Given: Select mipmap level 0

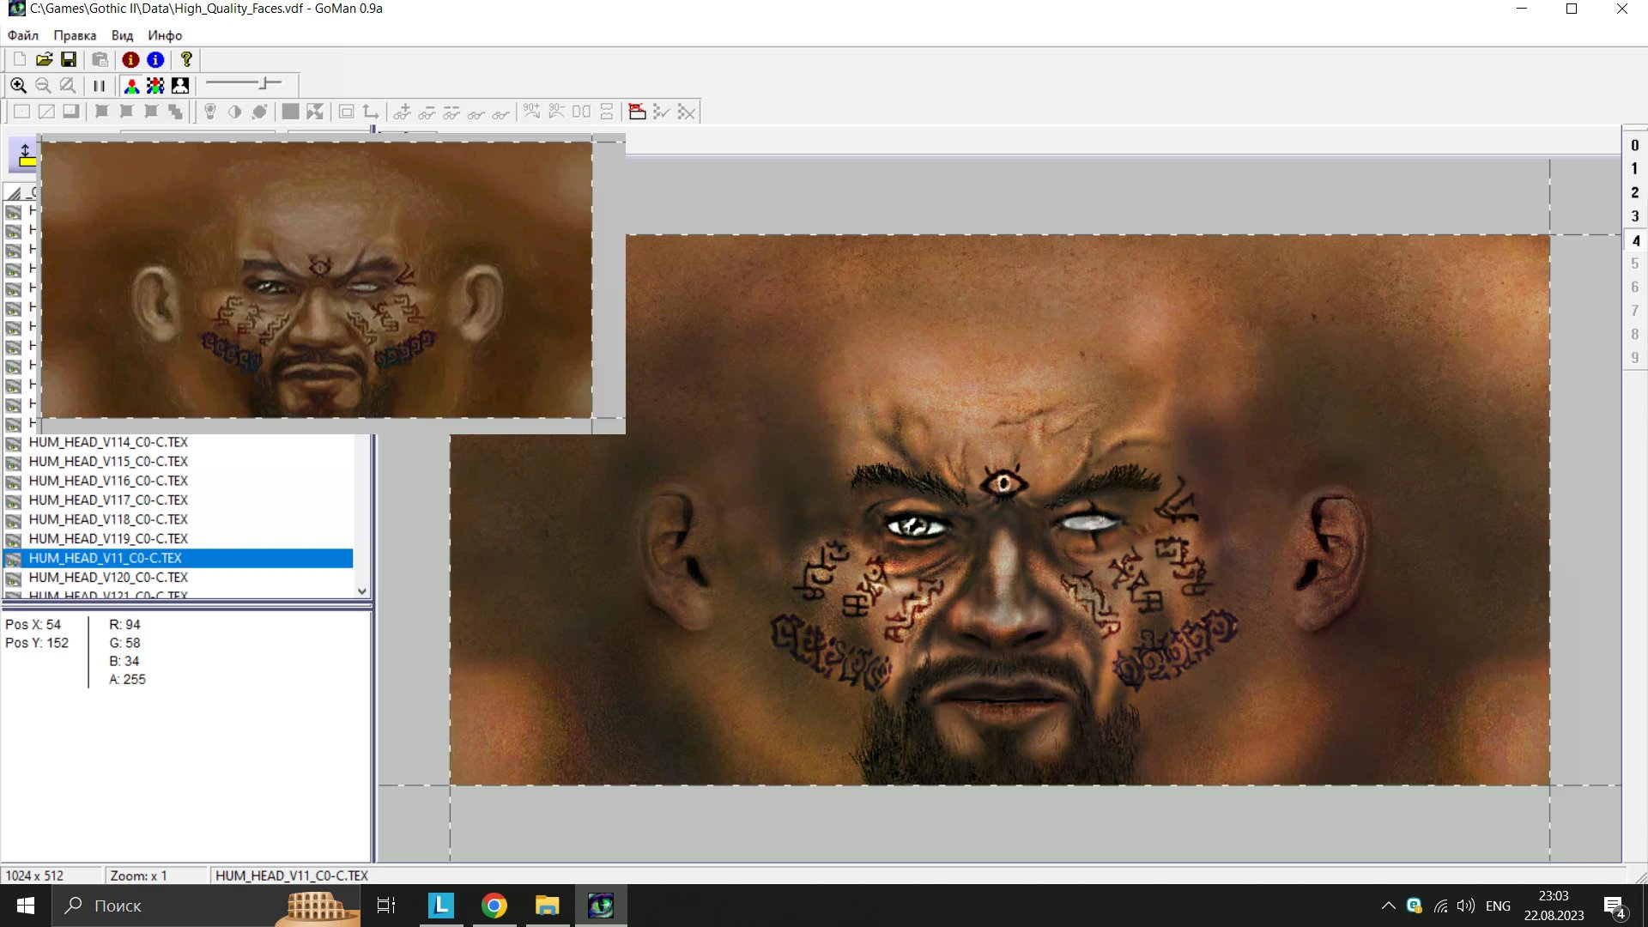Looking at the screenshot, I should point(1634,146).
